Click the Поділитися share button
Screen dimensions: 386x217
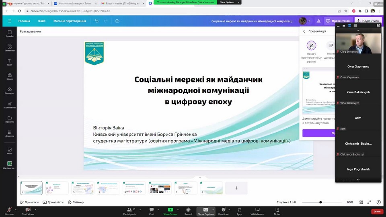pos(367,21)
